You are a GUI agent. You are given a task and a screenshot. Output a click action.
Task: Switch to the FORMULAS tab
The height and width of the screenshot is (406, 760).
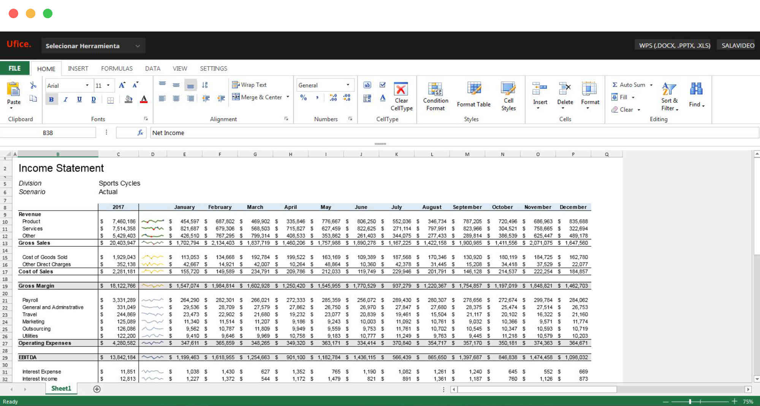click(x=117, y=69)
